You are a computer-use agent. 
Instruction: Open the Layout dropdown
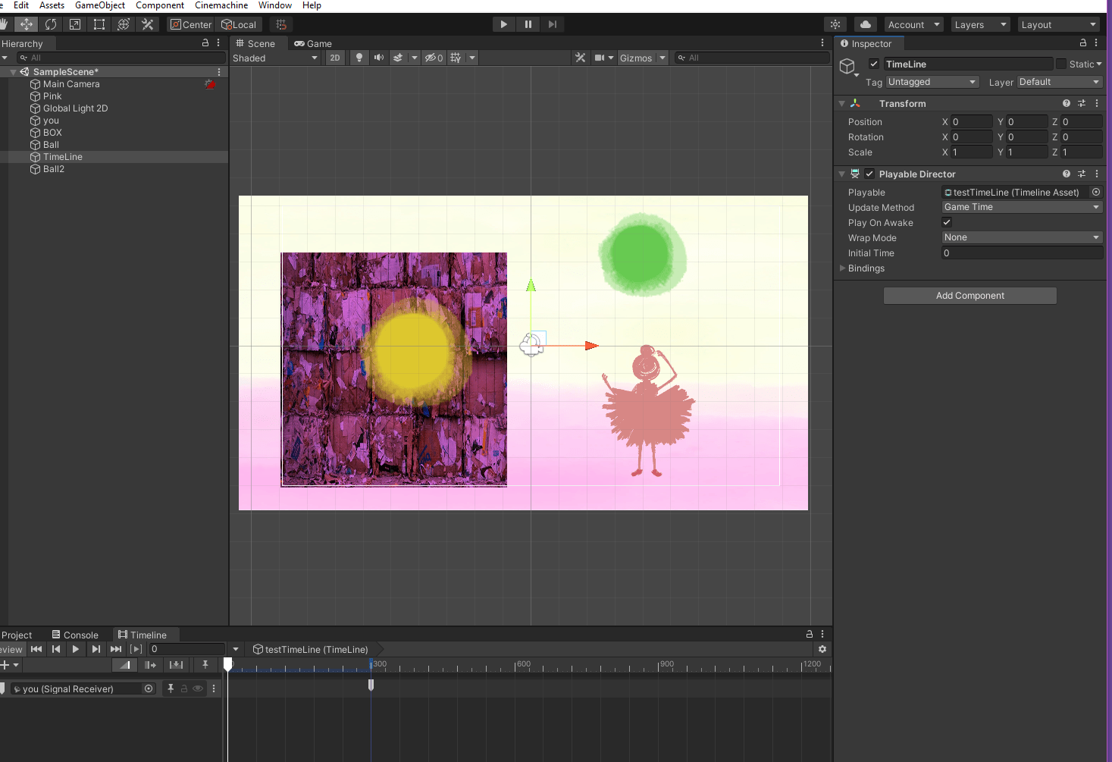(1058, 24)
